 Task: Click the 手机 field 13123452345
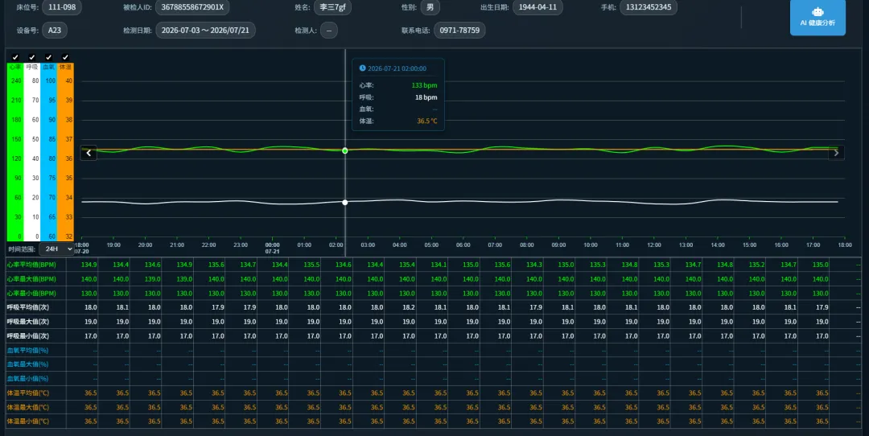(649, 7)
